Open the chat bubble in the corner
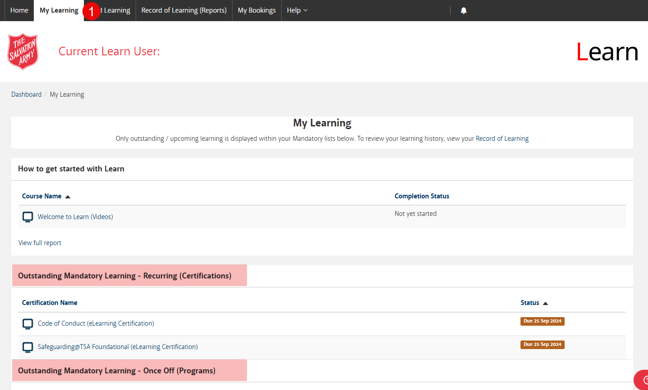648x390 pixels. [643, 380]
